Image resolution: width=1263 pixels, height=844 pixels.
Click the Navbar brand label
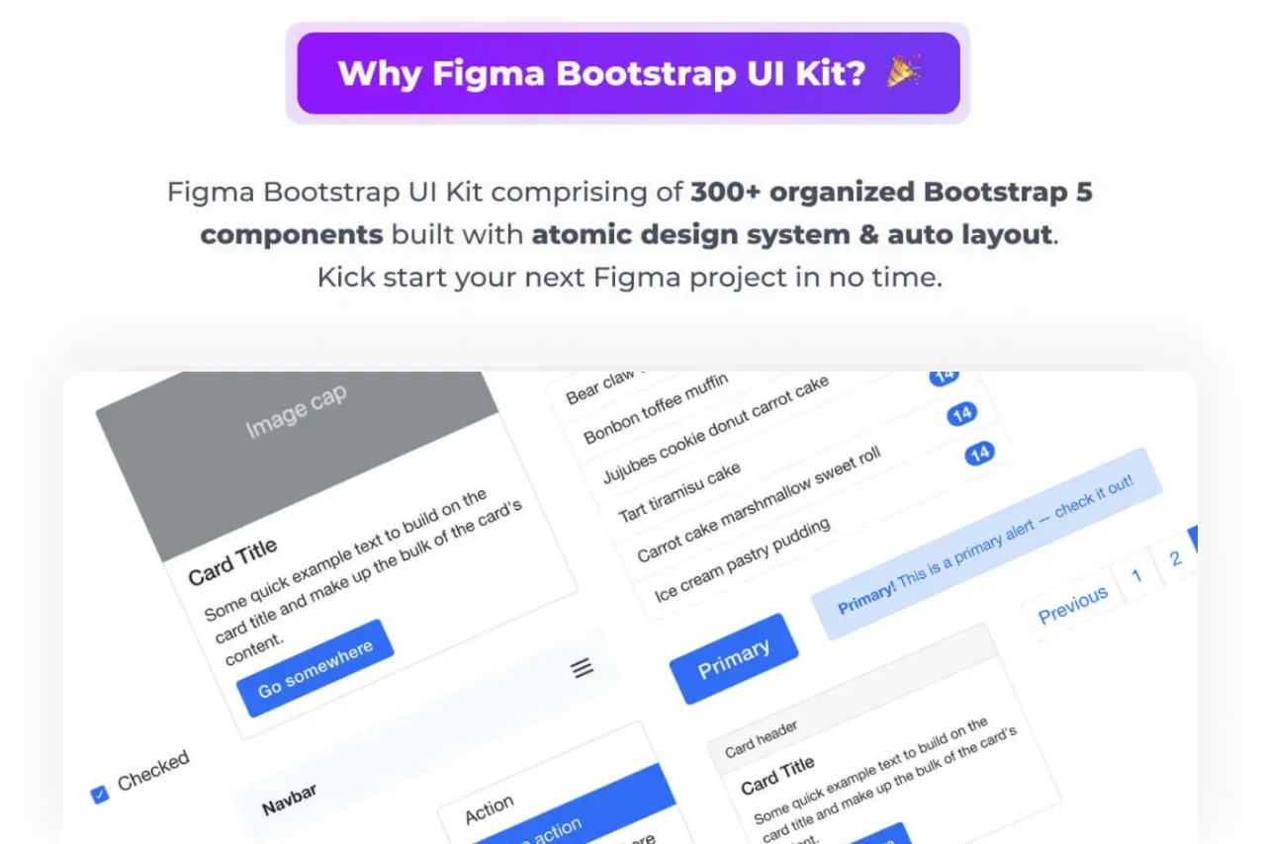pyautogui.click(x=289, y=800)
